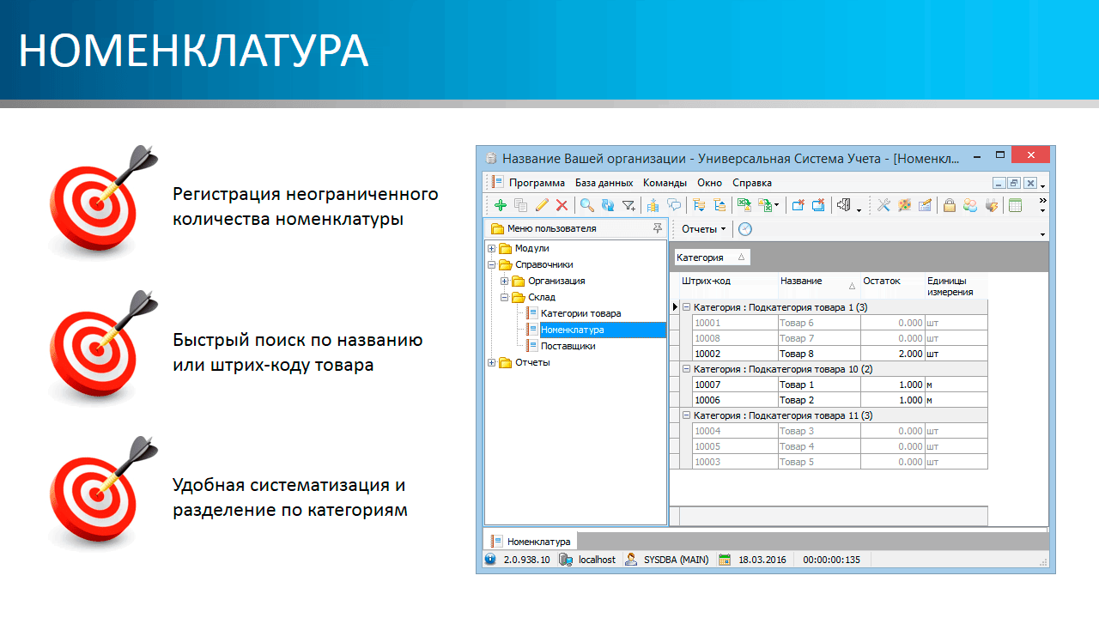The image size is (1099, 618).
Task: Click the plug connection icon
Action: 991,205
